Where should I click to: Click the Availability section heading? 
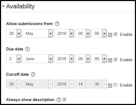(x=20, y=7)
